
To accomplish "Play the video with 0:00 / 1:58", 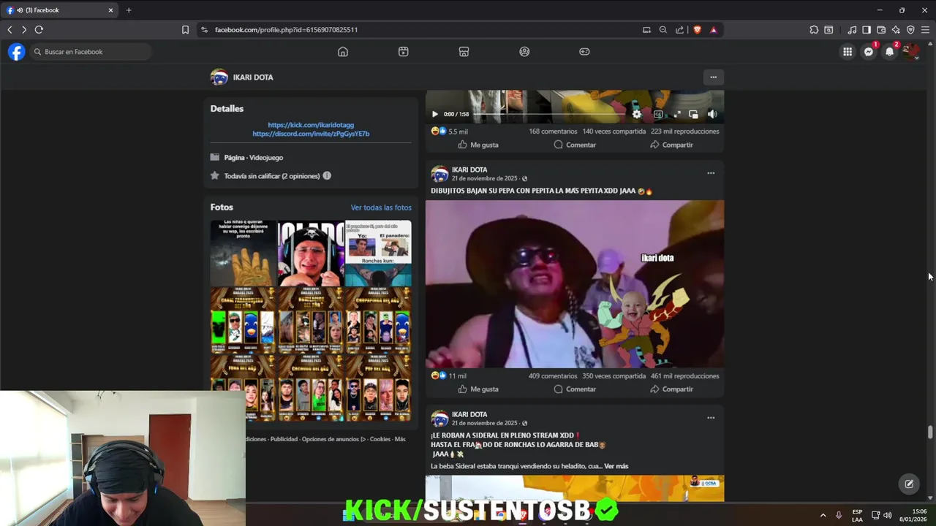I will click(434, 114).
